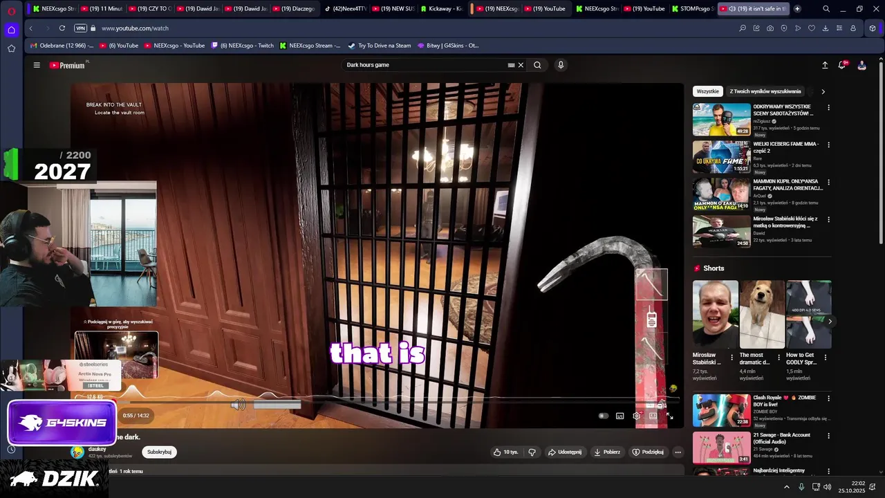This screenshot has height=498, width=885.
Task: Submit search with the magnifier button
Action: coord(537,65)
